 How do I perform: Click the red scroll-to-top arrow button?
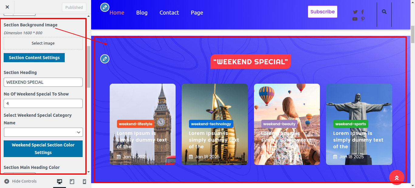(x=397, y=177)
